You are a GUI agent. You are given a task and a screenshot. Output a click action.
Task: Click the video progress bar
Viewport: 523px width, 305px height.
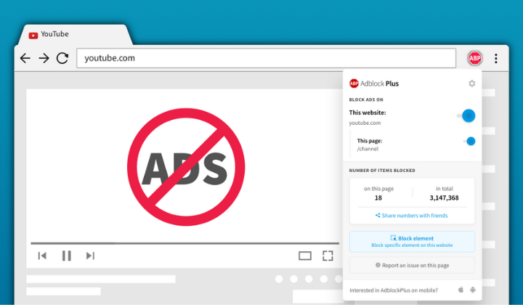(x=185, y=243)
